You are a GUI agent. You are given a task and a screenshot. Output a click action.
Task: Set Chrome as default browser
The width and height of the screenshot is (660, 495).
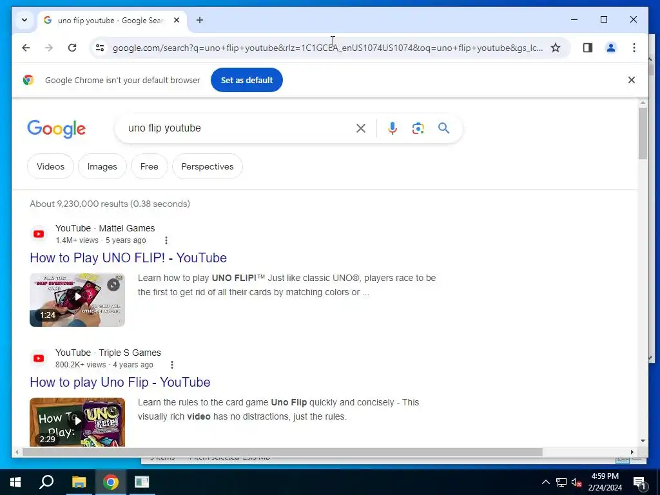coord(247,80)
